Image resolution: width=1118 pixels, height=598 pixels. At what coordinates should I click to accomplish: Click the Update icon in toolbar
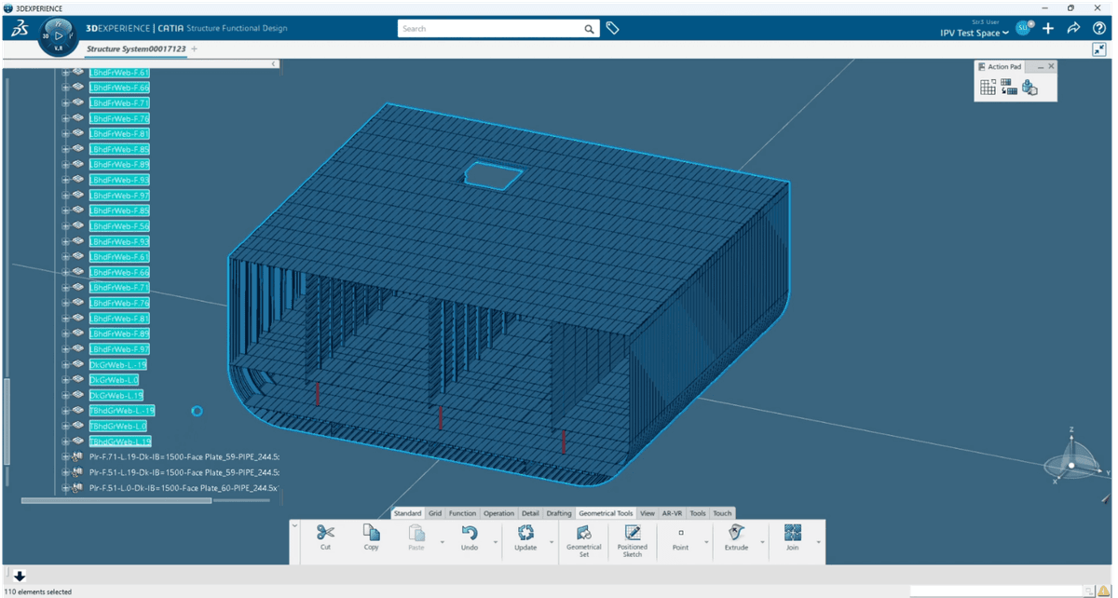tap(525, 534)
